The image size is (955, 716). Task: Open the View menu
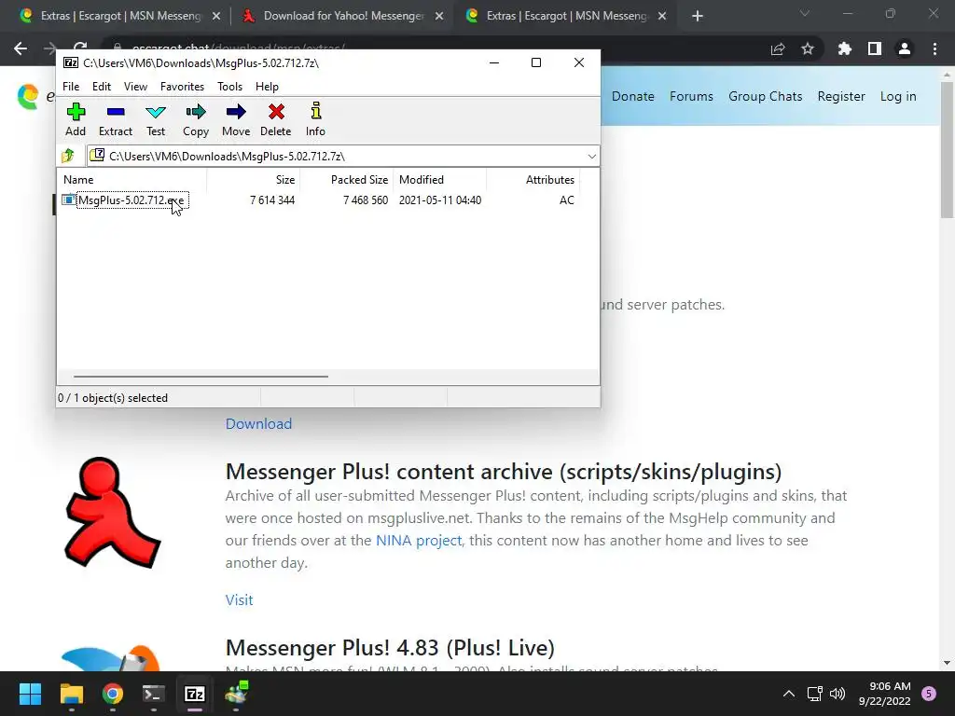pyautogui.click(x=135, y=87)
